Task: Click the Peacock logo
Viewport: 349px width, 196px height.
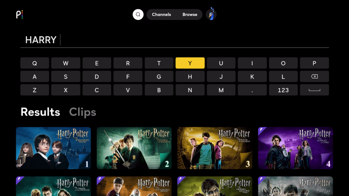Action: tap(20, 15)
